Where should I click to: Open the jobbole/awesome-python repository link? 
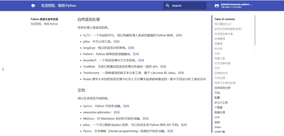[x=236, y=4]
